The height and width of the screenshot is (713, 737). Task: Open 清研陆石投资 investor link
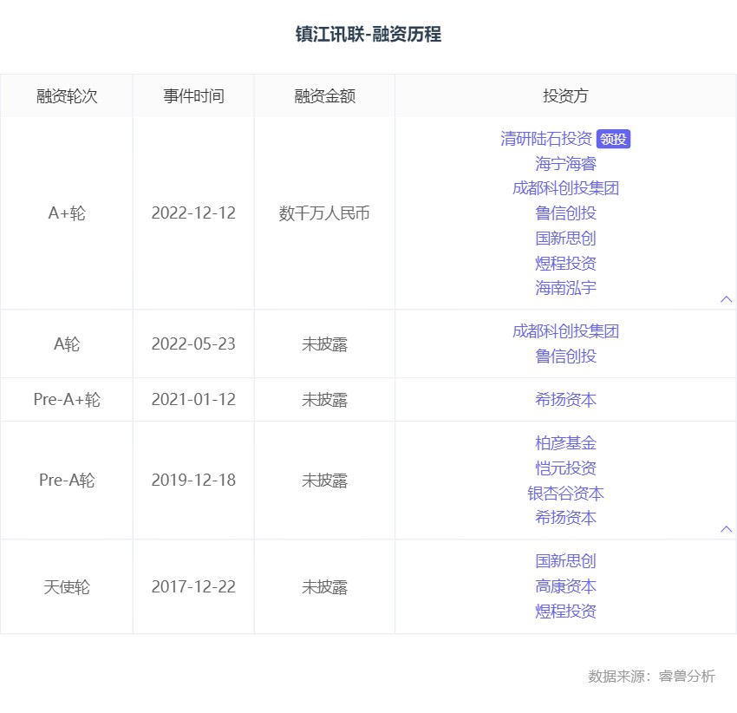[545, 139]
